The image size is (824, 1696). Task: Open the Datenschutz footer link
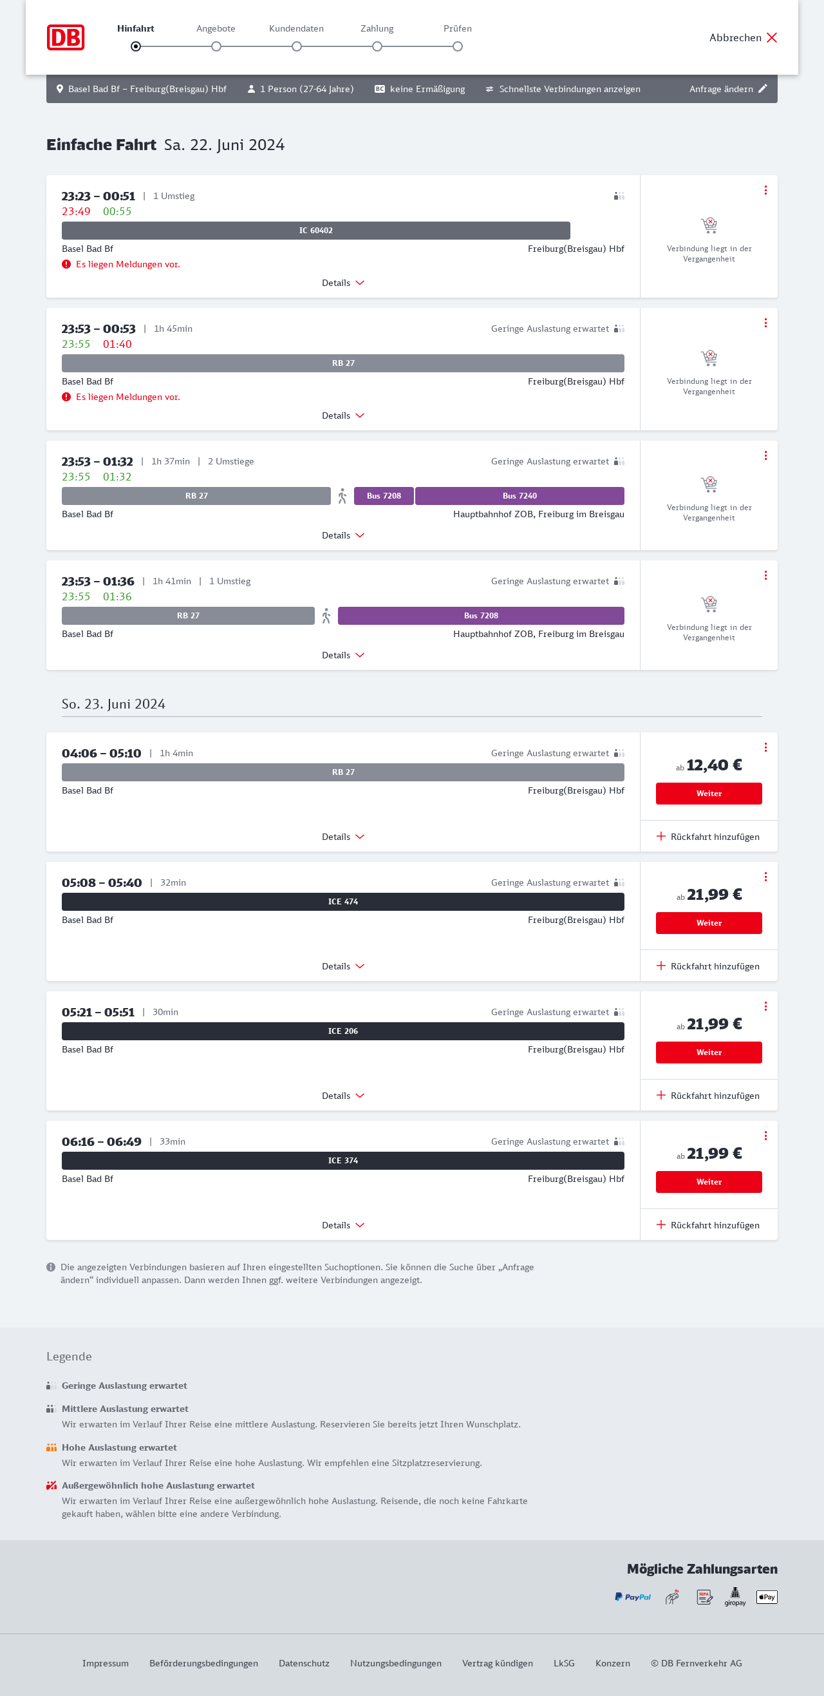303,1663
